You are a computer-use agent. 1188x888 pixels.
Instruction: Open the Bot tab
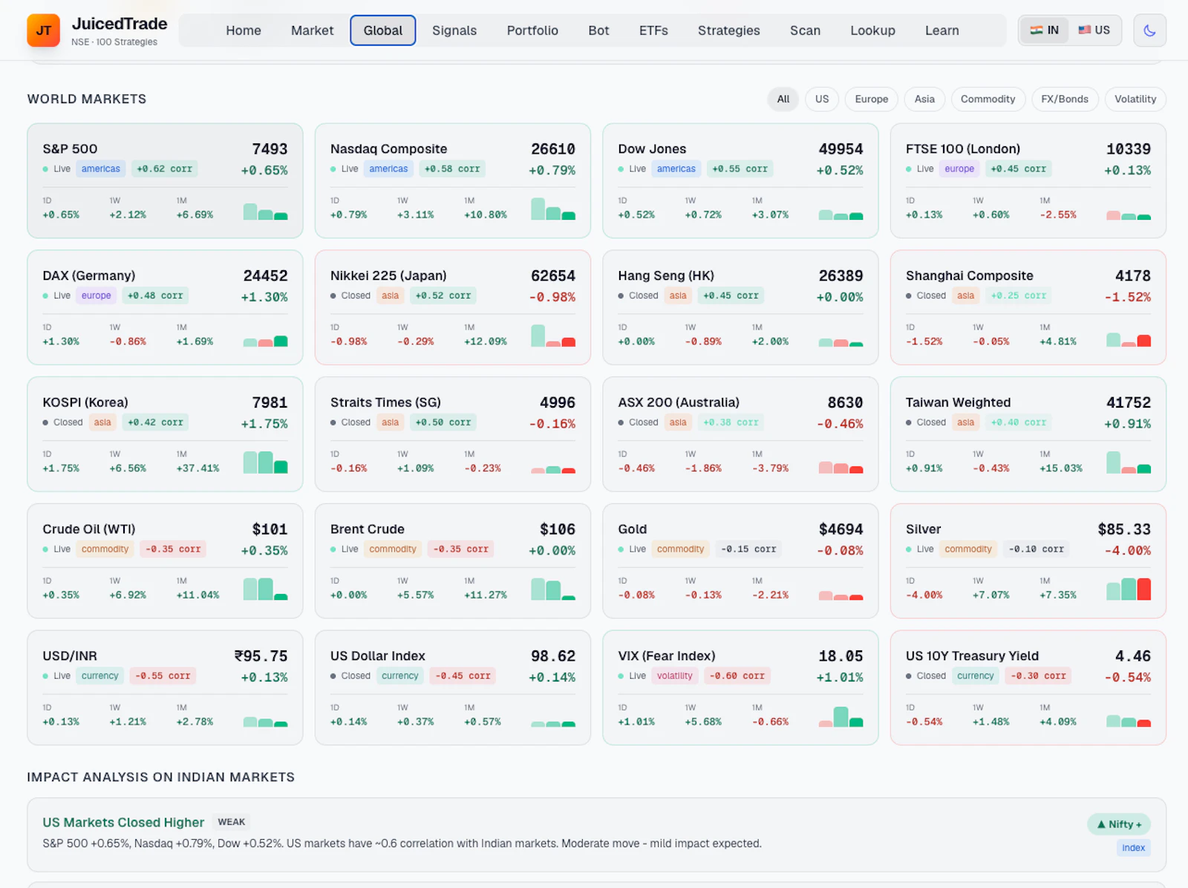(x=598, y=30)
